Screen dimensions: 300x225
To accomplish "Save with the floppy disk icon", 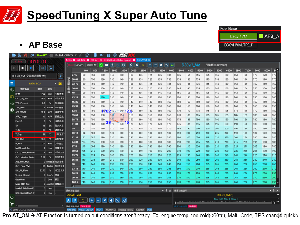I will point(19,55).
